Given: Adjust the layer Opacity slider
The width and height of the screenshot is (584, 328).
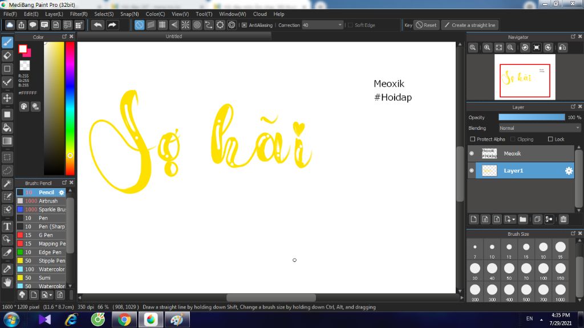Looking at the screenshot, I should (532, 117).
